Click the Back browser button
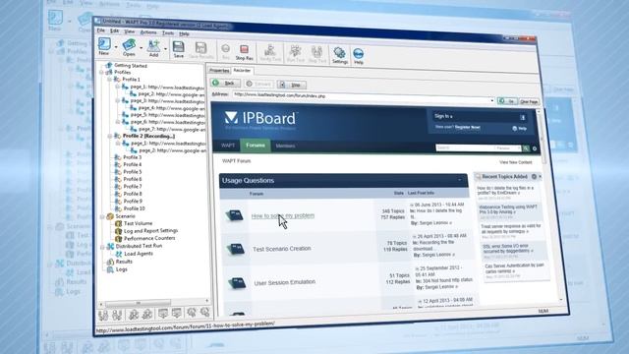This screenshot has height=354, width=629. [225, 83]
